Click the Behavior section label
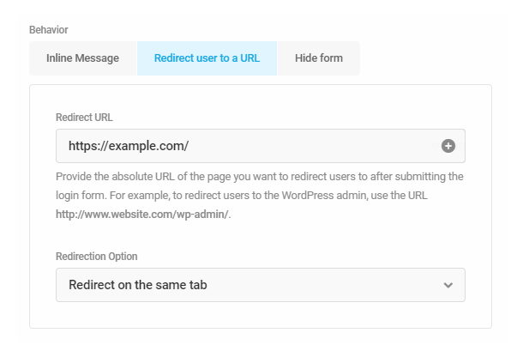523x351 pixels. tap(49, 30)
